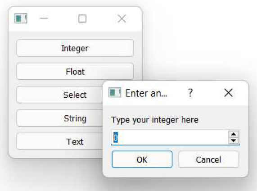The height and width of the screenshot is (191, 257).
Task: Cancel the integer input dialog
Action: coord(209,159)
